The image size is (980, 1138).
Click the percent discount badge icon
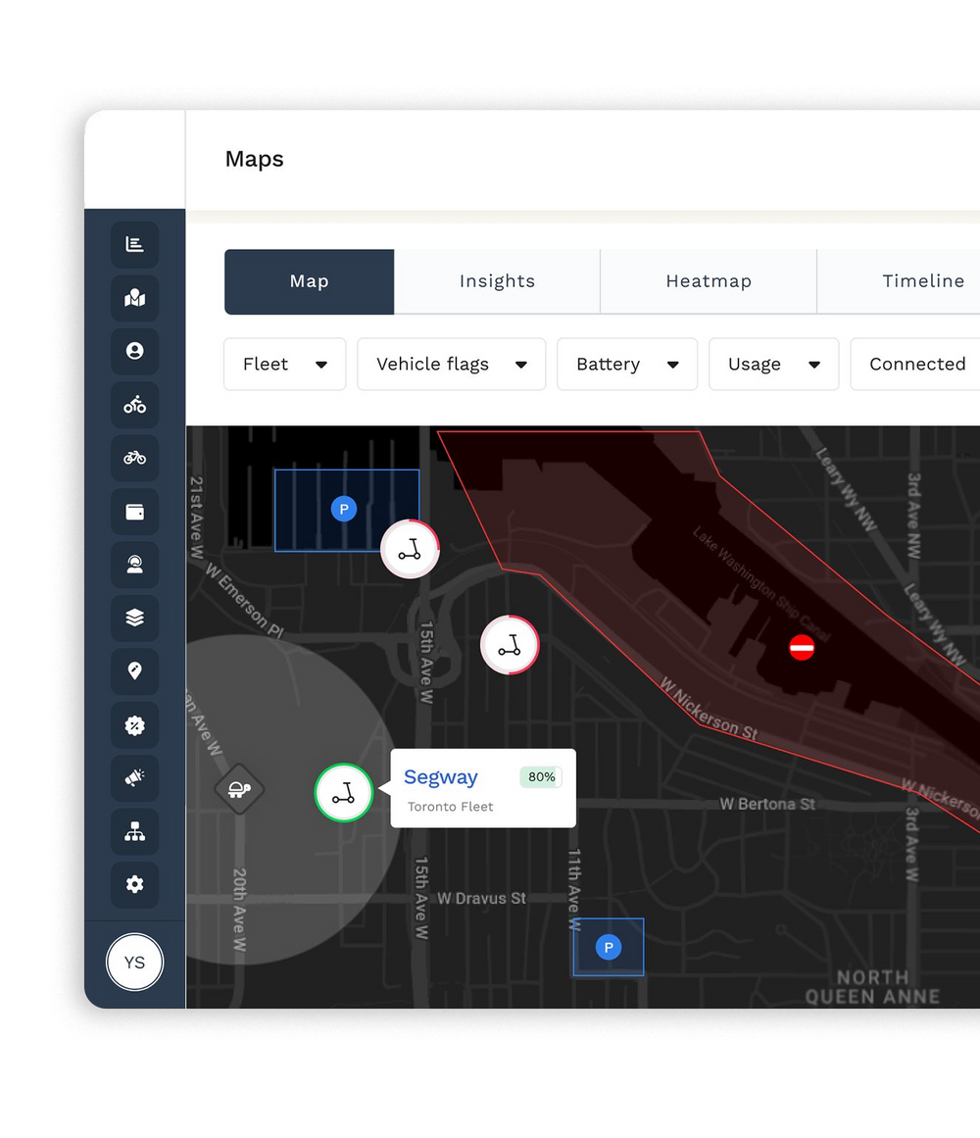[x=135, y=725]
